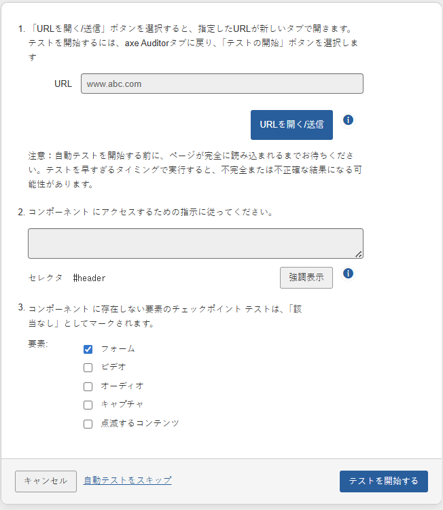Viewport: 443px width, 510px height.
Task: Click the セレクタ label text
Action: (46, 278)
